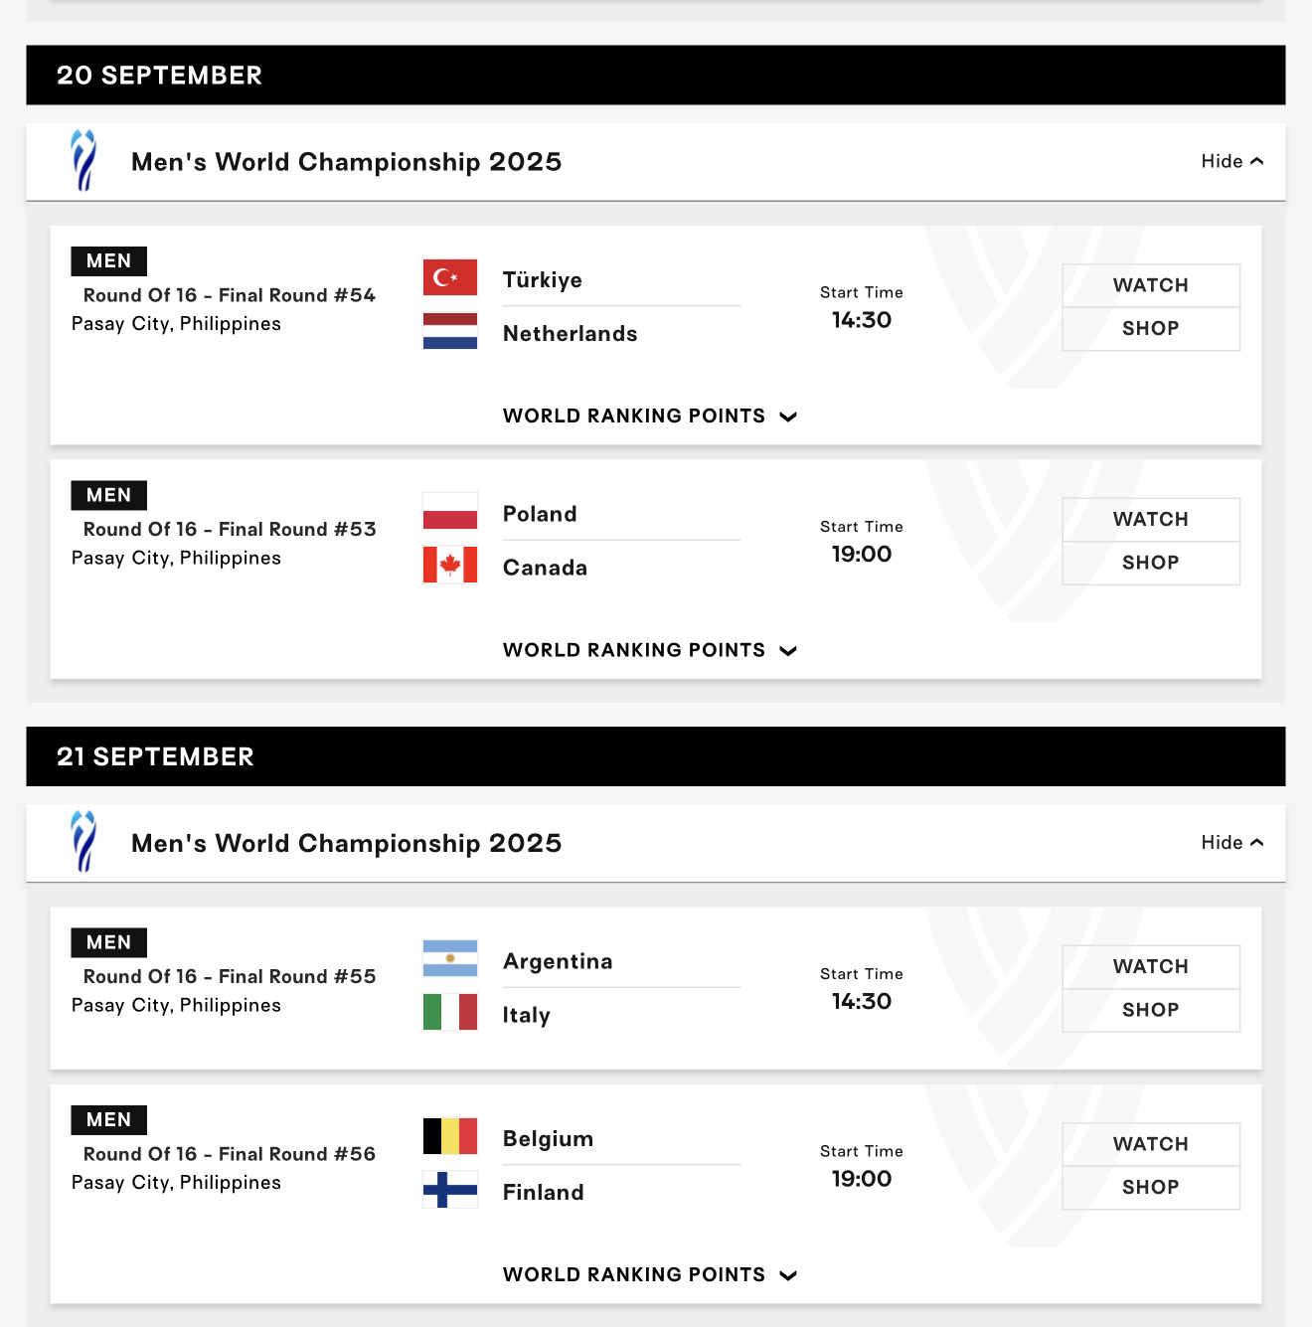This screenshot has height=1327, width=1312.
Task: Click championship logo in 20 September section
Action: coord(83,160)
